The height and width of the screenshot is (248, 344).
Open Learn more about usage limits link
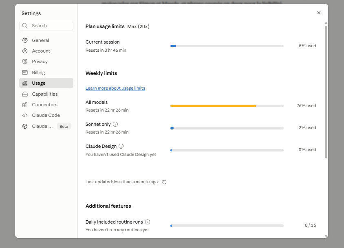(115, 88)
